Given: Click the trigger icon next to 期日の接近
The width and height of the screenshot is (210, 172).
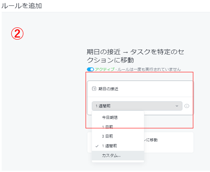Looking at the screenshot, I should tap(94, 89).
